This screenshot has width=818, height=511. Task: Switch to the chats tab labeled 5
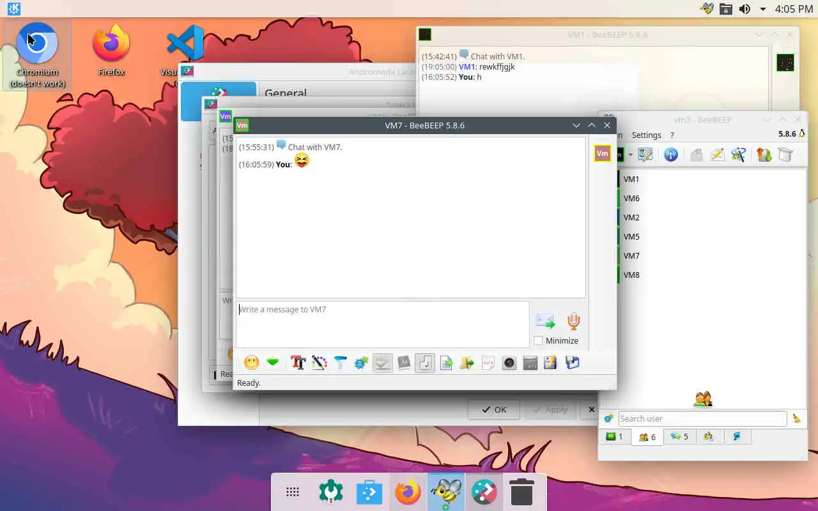[x=679, y=437]
